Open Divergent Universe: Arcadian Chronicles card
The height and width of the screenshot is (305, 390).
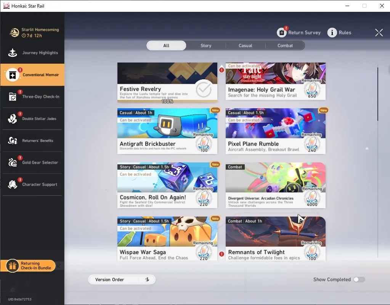click(x=275, y=185)
